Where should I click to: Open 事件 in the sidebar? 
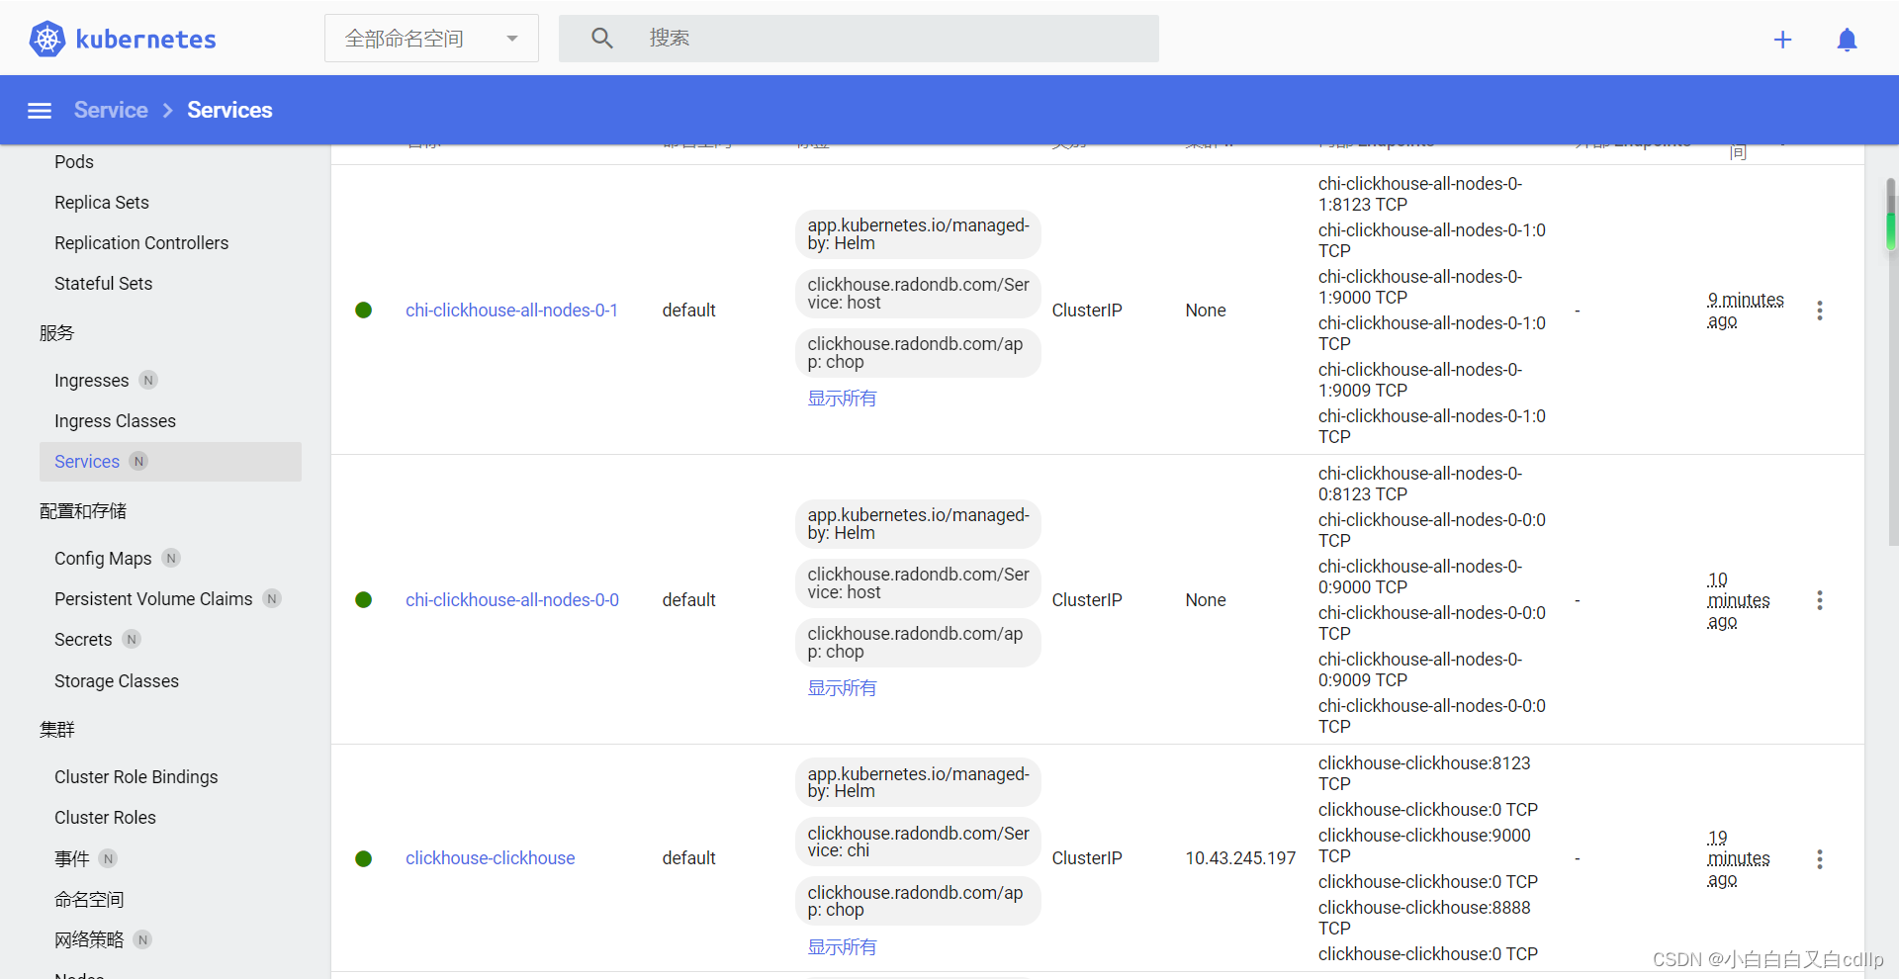(72, 859)
